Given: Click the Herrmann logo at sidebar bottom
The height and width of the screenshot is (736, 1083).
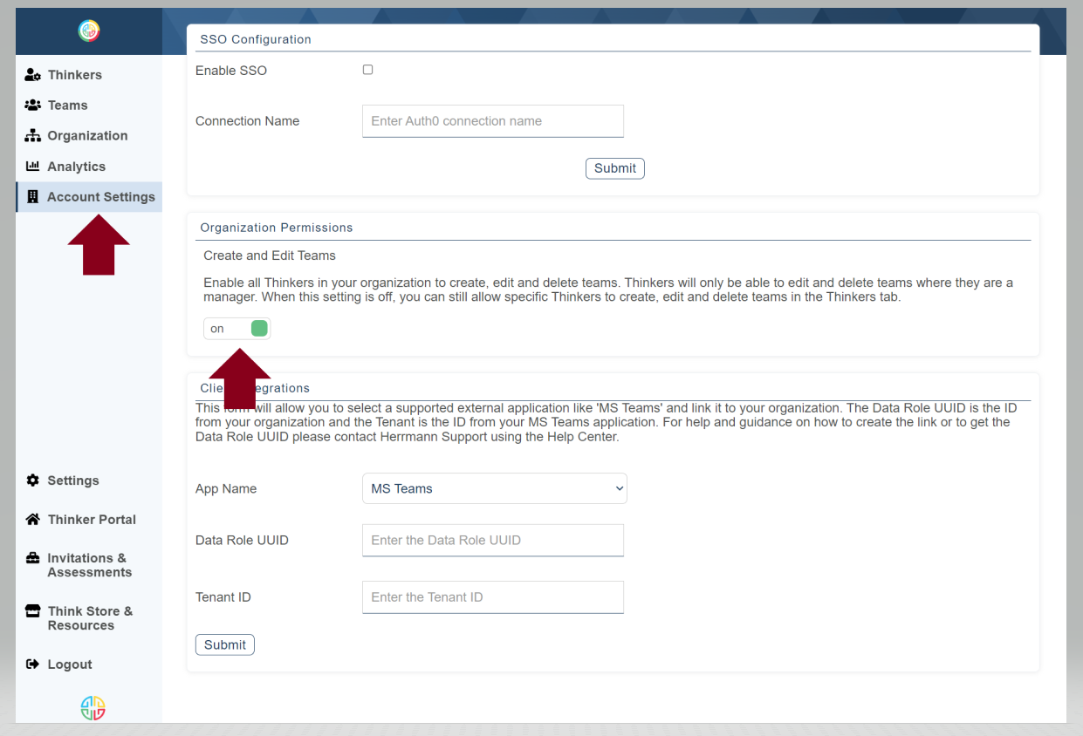Looking at the screenshot, I should click(x=92, y=707).
